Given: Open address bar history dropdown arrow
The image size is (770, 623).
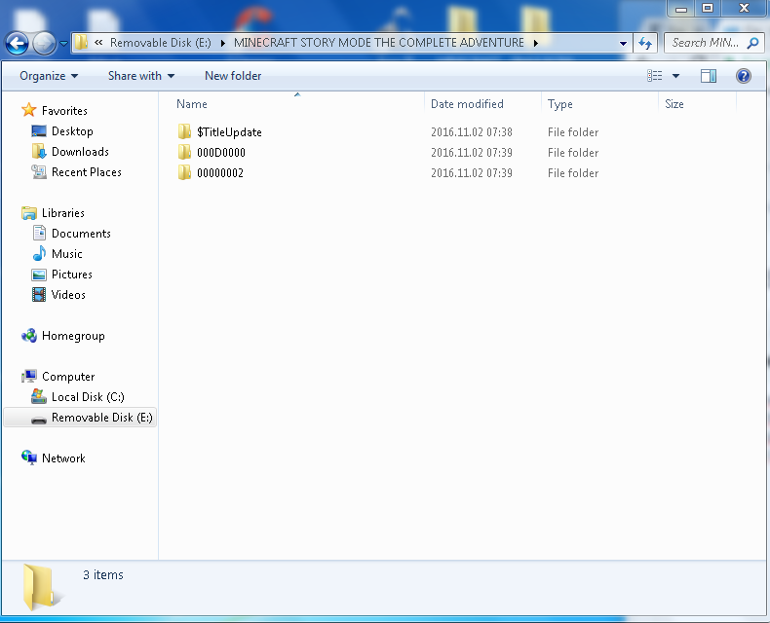Looking at the screenshot, I should coord(624,43).
